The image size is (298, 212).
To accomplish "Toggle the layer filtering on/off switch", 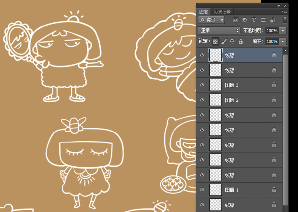I will click(x=285, y=20).
